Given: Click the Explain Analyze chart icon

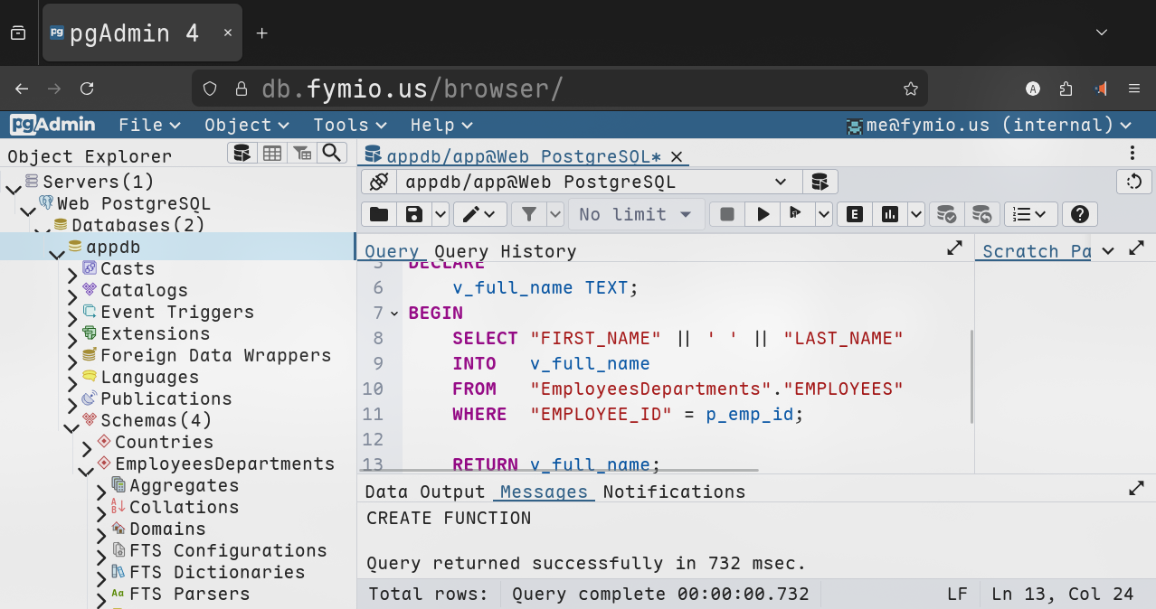Looking at the screenshot, I should (891, 214).
